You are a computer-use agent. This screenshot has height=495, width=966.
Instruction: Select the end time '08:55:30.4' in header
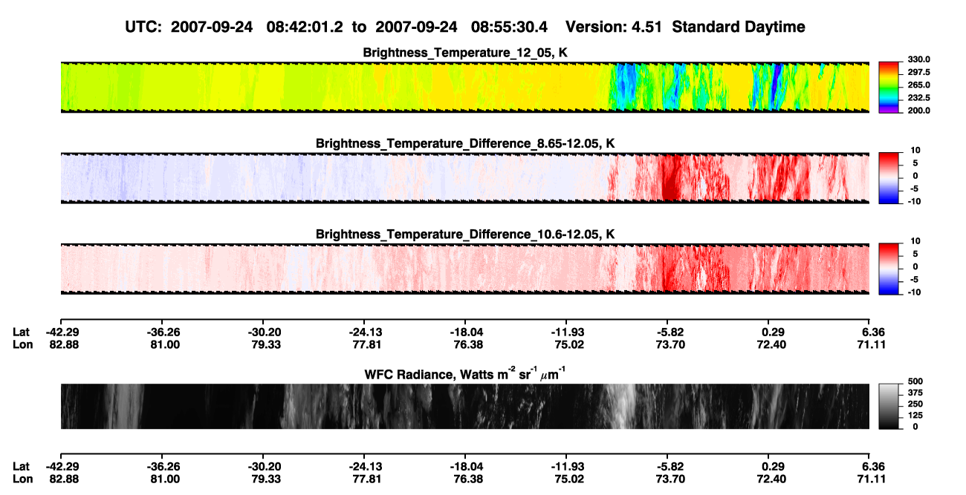pos(510,27)
